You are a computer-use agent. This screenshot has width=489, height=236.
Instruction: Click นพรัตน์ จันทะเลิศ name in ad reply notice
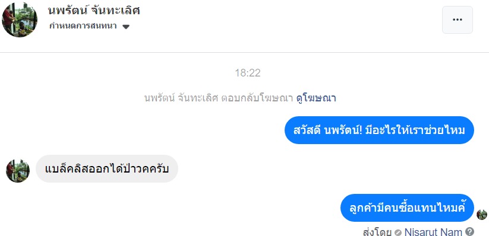pyautogui.click(x=181, y=98)
